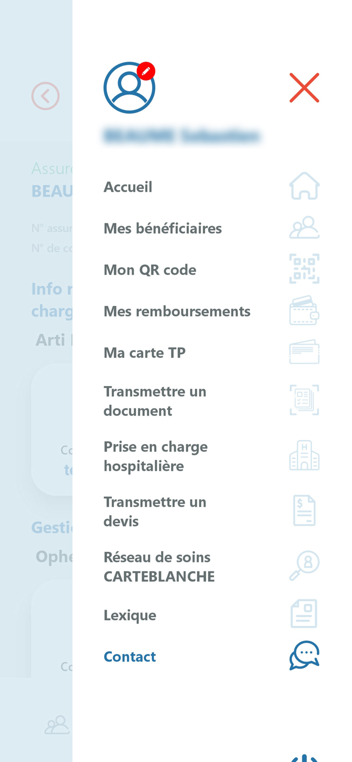Close the menu with the red X
The width and height of the screenshot is (352, 762).
[x=304, y=87]
